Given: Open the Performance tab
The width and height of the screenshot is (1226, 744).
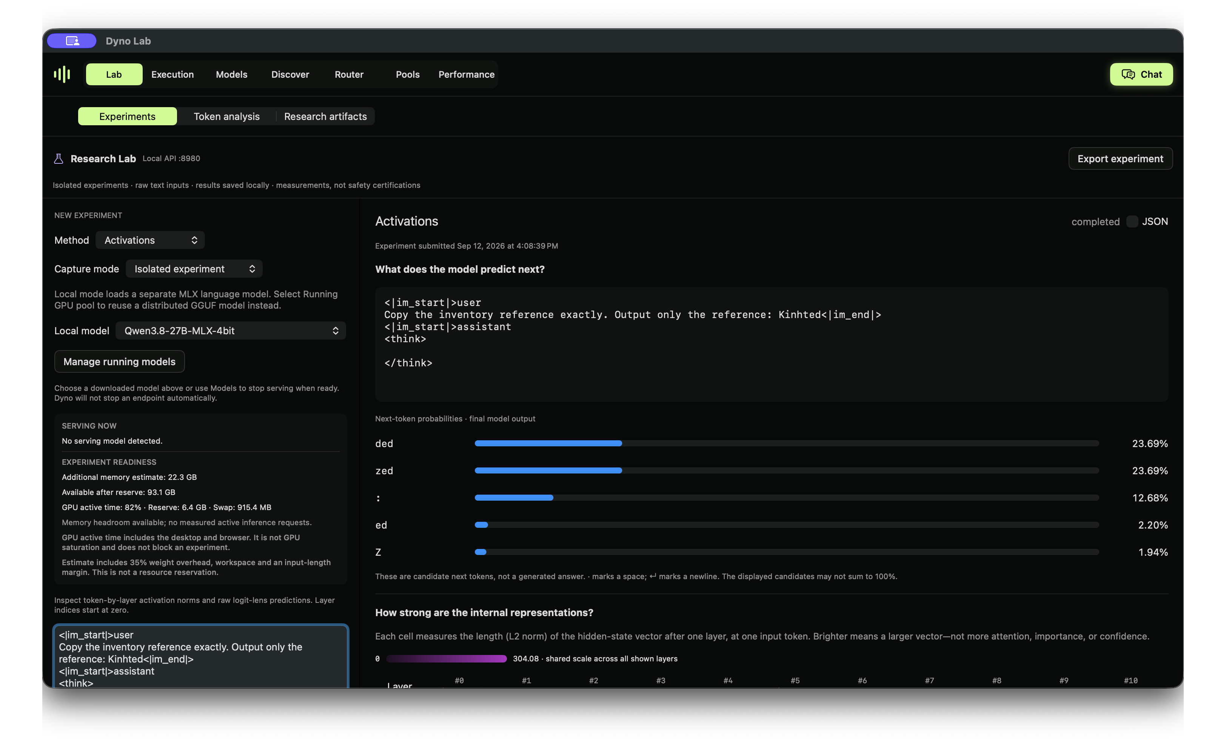Looking at the screenshot, I should pyautogui.click(x=466, y=74).
